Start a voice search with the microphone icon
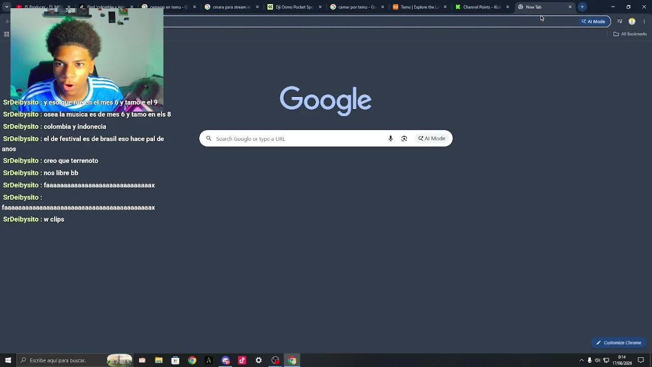 [x=391, y=139]
